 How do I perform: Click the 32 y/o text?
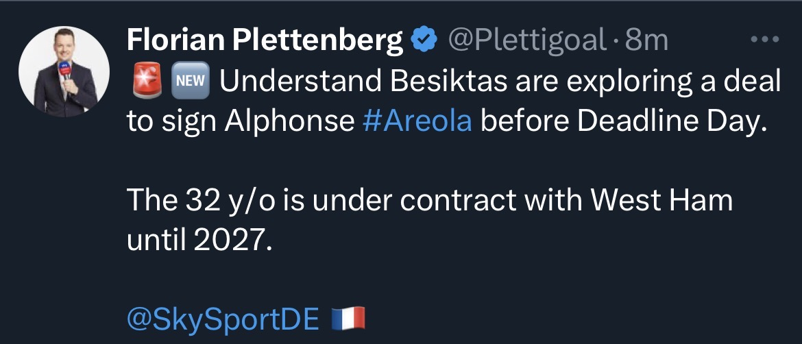click(x=221, y=200)
